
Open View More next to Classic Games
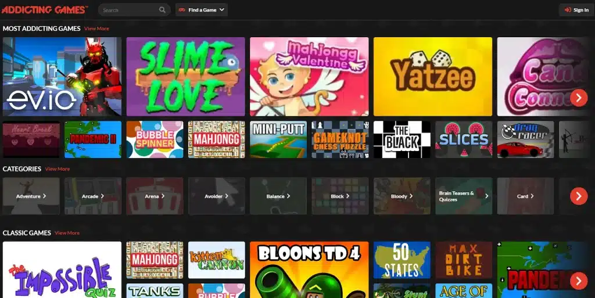[x=67, y=233]
